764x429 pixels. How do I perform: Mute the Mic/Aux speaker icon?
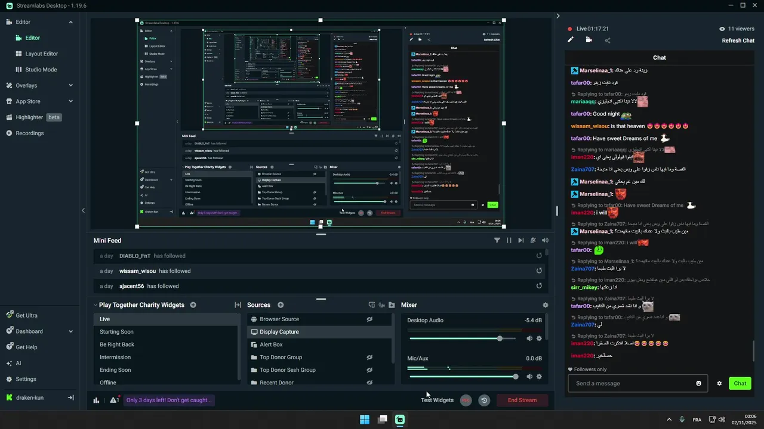pyautogui.click(x=529, y=377)
